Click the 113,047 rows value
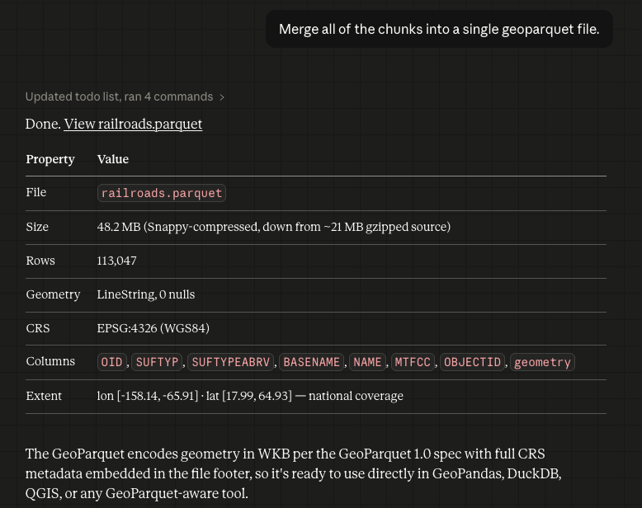The width and height of the screenshot is (642, 508). coord(117,261)
